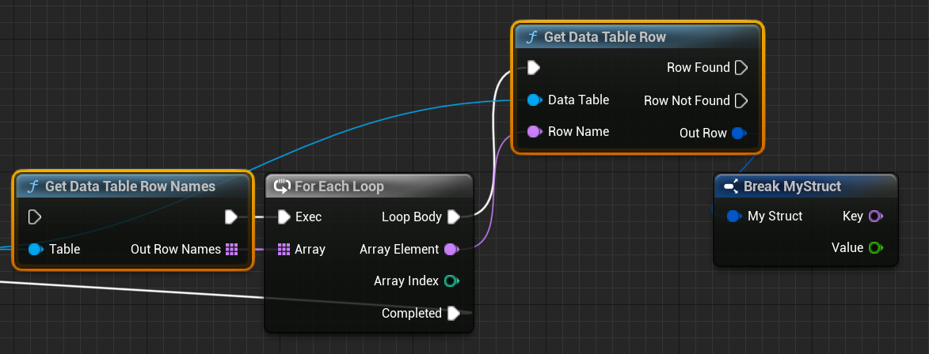Click the Break MyStruct Value output pin
This screenshot has height=354, width=929.
tap(874, 248)
